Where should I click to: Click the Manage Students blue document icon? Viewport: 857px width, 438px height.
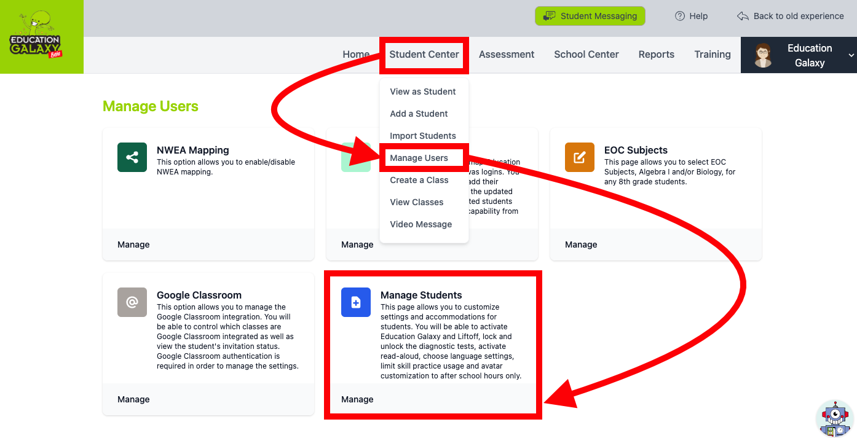coord(356,302)
